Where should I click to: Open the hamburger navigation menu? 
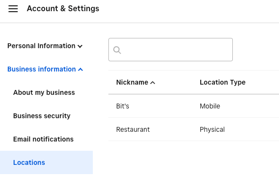13,9
